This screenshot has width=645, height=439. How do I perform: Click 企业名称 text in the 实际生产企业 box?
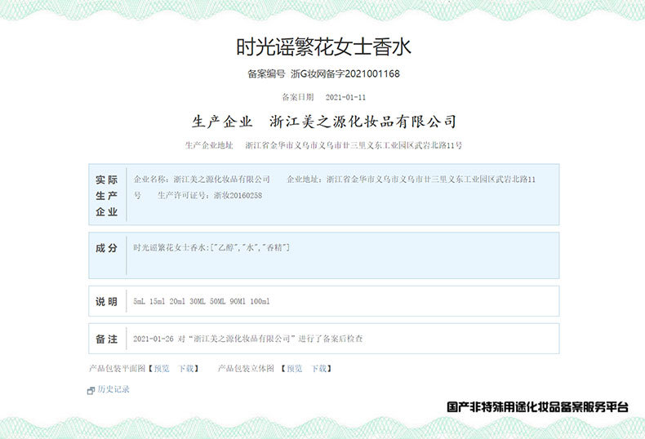click(202, 180)
